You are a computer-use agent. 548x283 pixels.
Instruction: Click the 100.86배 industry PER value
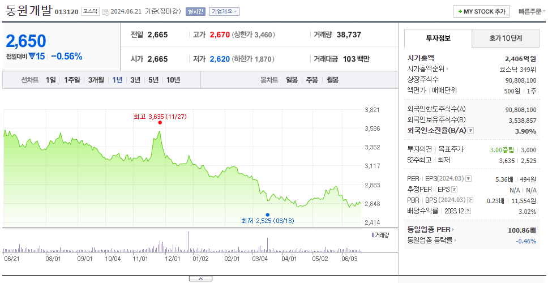[x=522, y=230]
